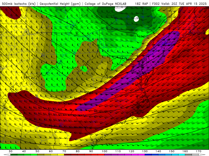This screenshot has height=156, width=209.
Task: Click the 30 value on the color scale
Action: [10, 151]
